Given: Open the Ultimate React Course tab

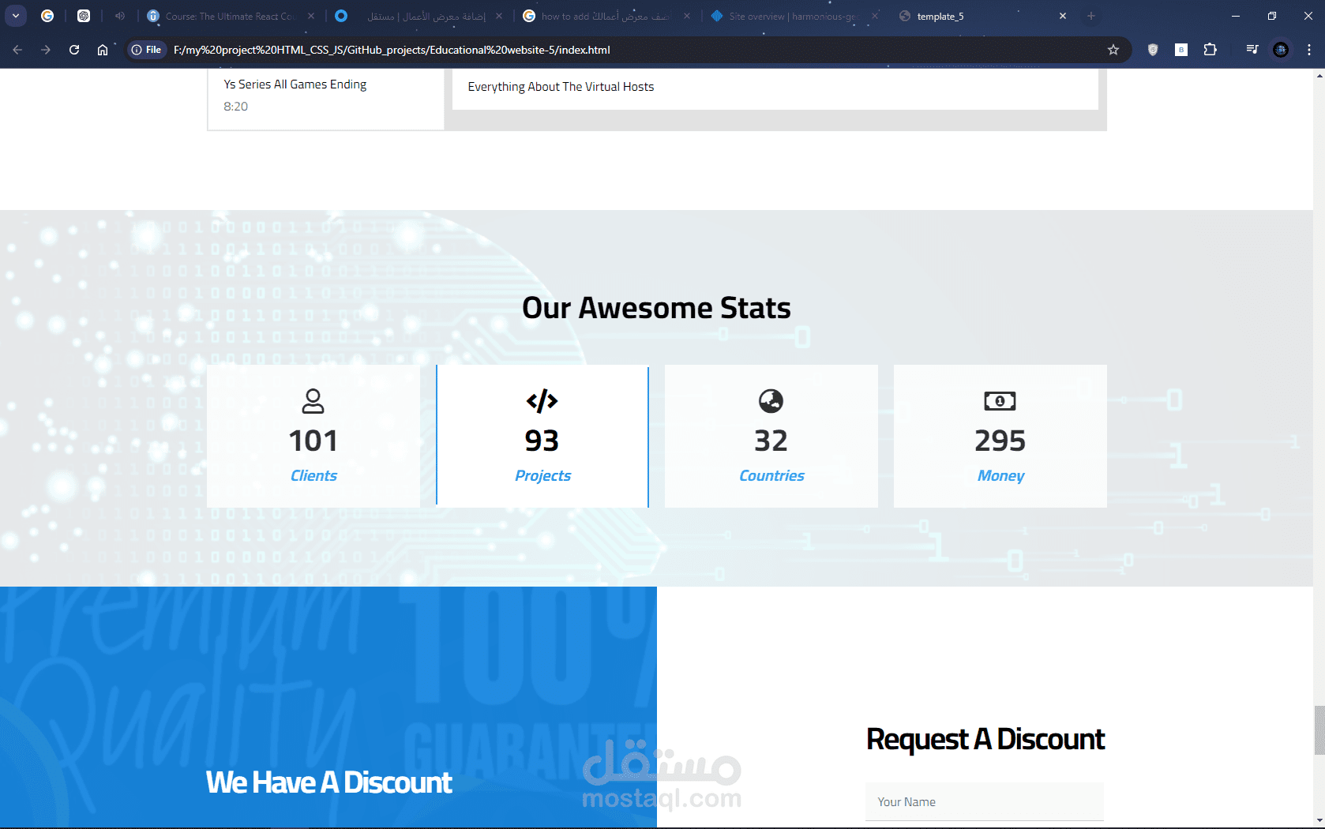Looking at the screenshot, I should (229, 16).
